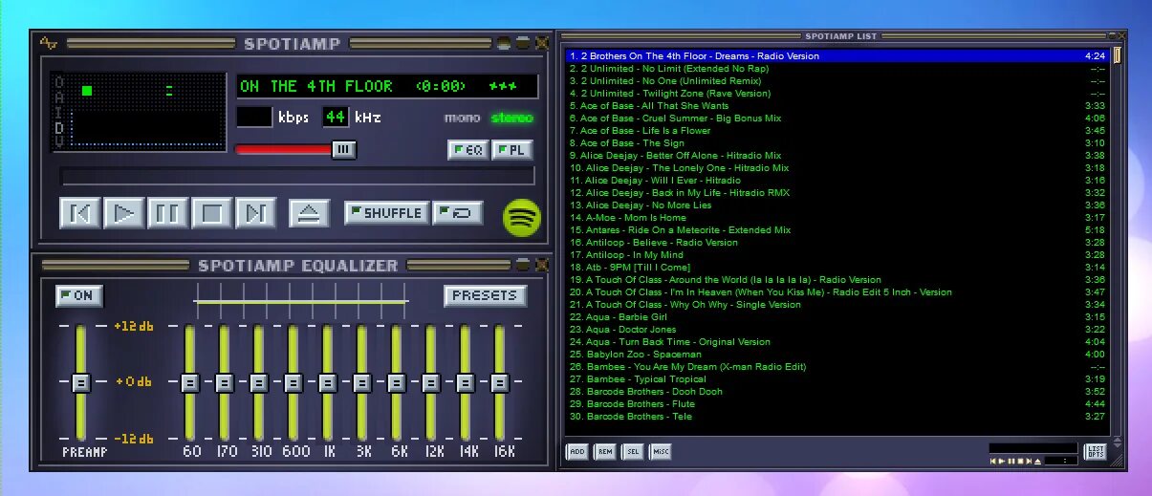
Task: Click the 310 Hz equalizer band slider
Action: [259, 382]
